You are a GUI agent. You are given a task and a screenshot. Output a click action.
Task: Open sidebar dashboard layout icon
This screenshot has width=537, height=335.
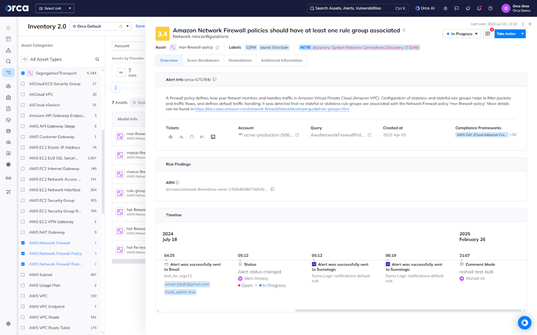(x=8, y=39)
